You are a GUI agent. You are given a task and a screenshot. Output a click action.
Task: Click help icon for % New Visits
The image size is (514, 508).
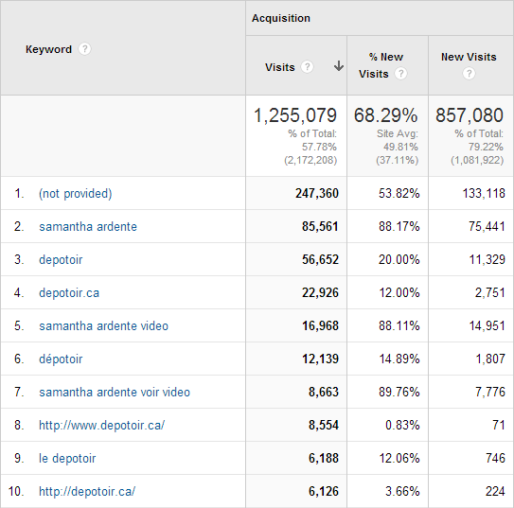400,74
